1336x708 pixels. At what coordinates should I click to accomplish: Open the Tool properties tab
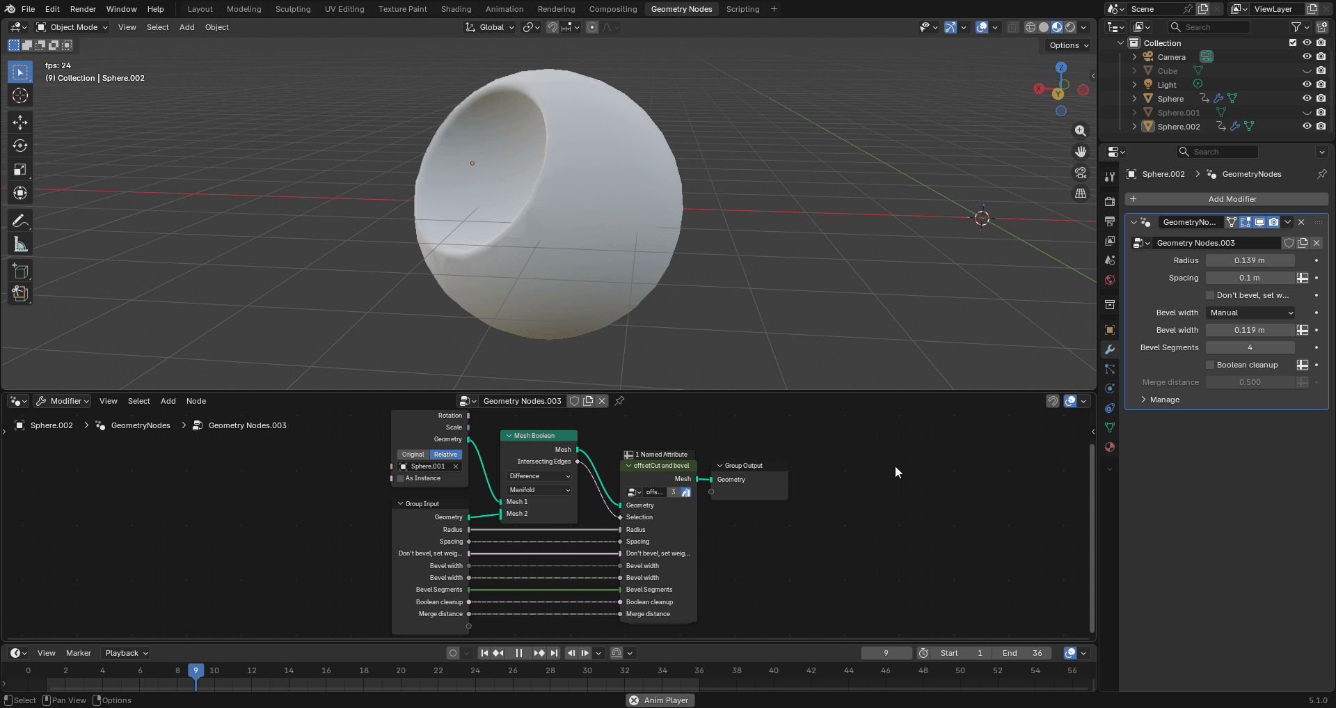[1110, 177]
